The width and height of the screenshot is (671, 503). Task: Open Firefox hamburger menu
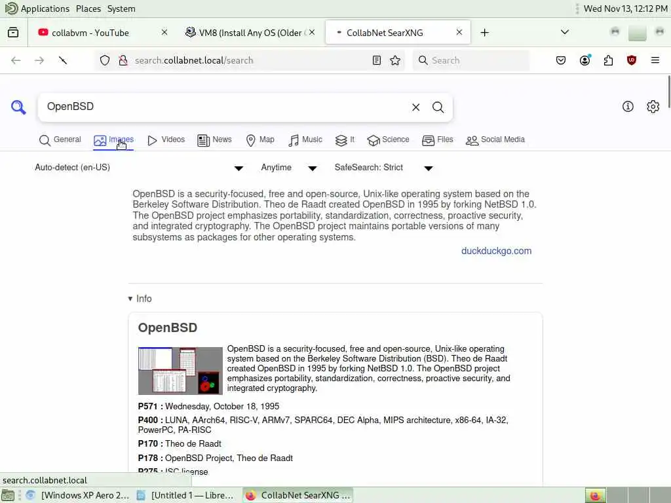[655, 60]
